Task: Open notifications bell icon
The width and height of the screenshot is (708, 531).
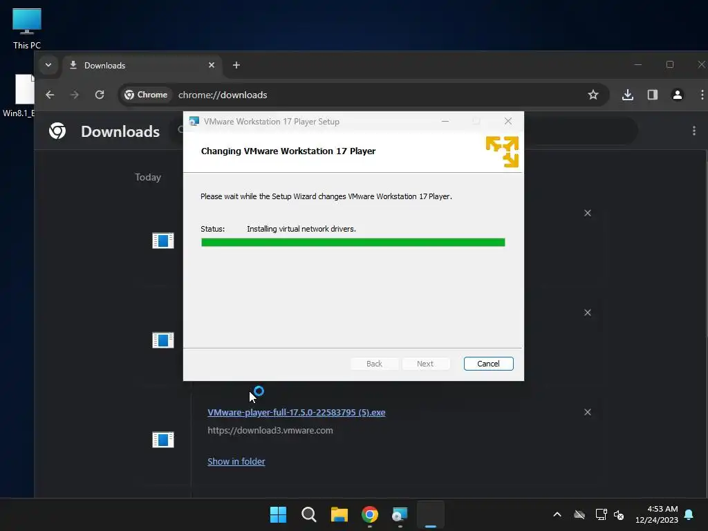Action: (x=689, y=514)
